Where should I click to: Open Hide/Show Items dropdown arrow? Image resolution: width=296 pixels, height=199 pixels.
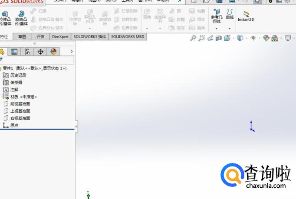pyautogui.click(x=260, y=38)
